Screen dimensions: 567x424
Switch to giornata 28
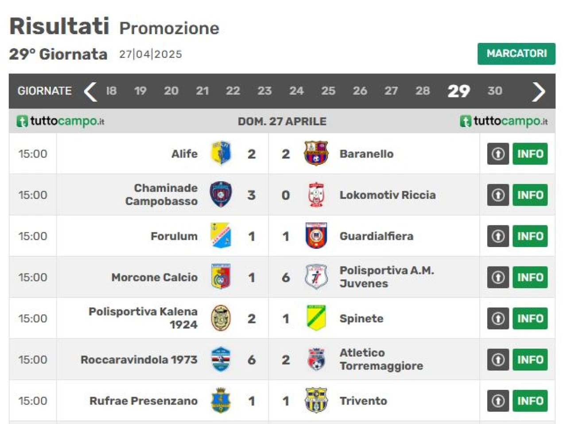pyautogui.click(x=423, y=91)
